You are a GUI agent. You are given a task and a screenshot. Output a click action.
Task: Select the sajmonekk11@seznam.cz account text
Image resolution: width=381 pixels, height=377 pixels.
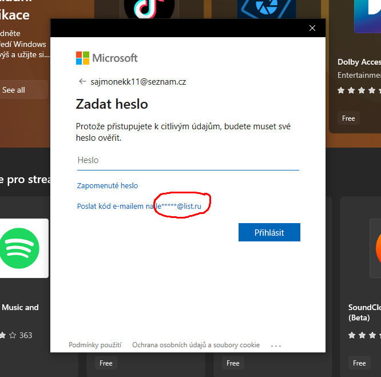[x=138, y=82]
